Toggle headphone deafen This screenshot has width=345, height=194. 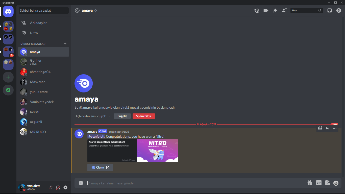[x=58, y=187]
